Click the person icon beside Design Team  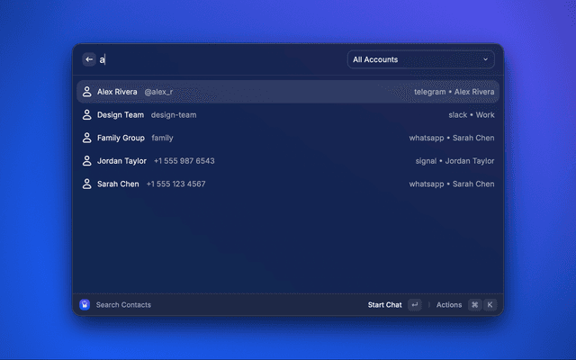tap(87, 115)
